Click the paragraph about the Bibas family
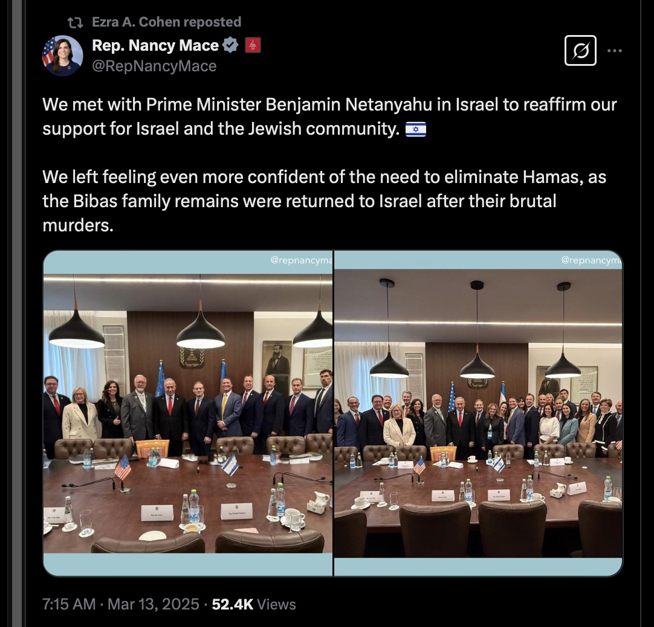654x627 pixels. pos(324,201)
